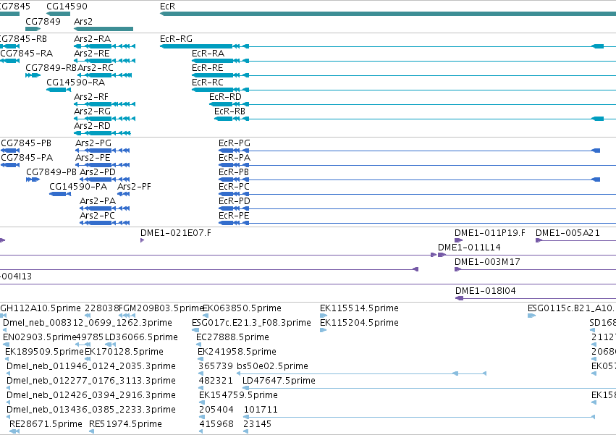Select the EcR-PC protein label
The height and width of the screenshot is (435, 616).
(x=234, y=187)
